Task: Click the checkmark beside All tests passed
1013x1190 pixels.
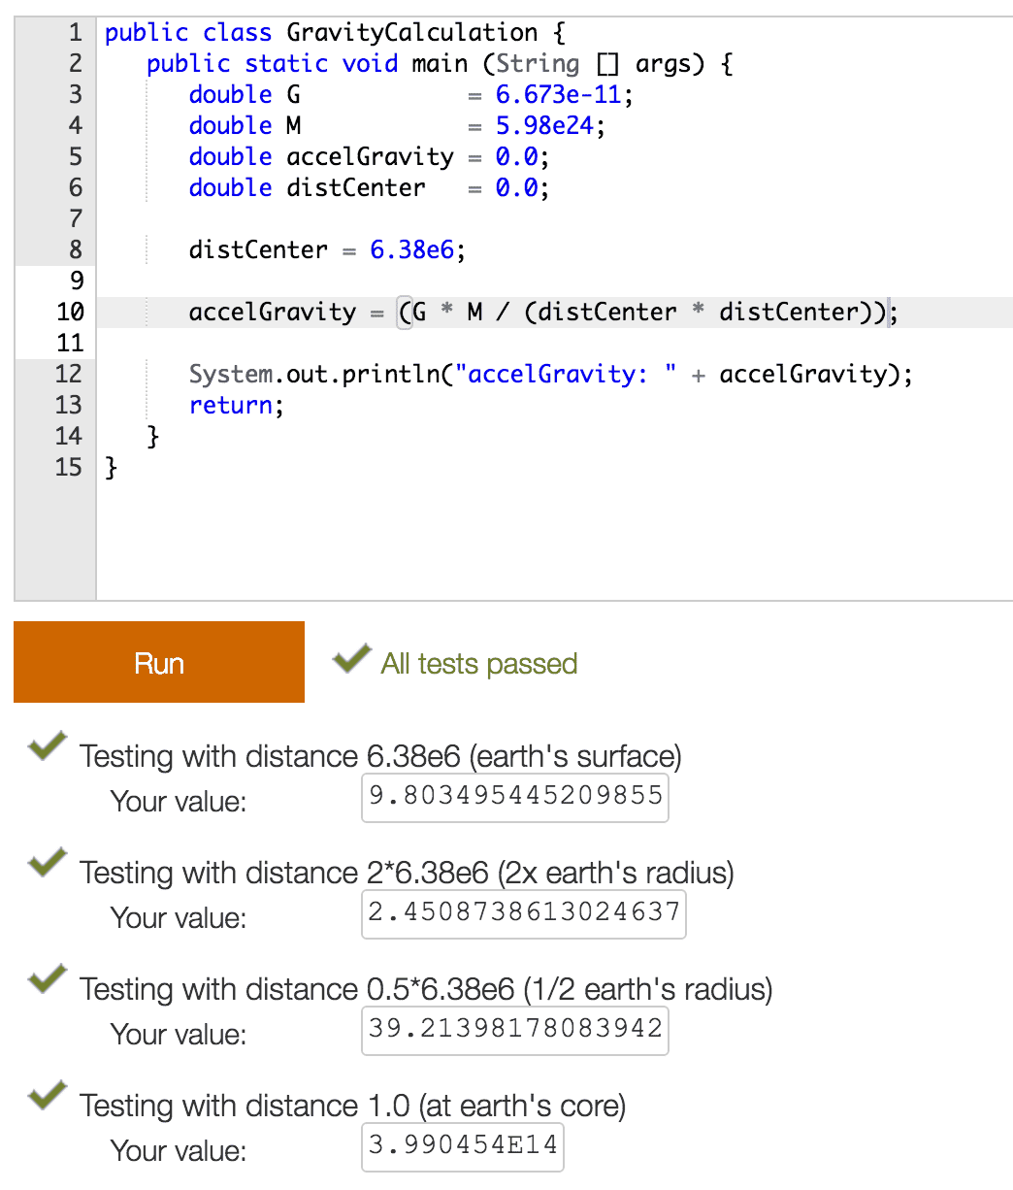Action: click(x=350, y=660)
